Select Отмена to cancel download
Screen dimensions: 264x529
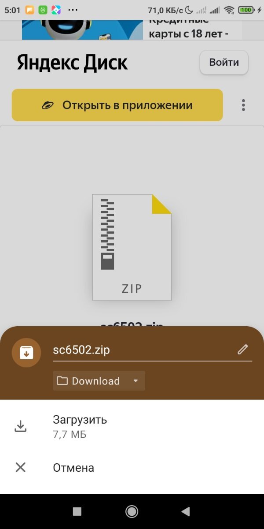(132, 467)
